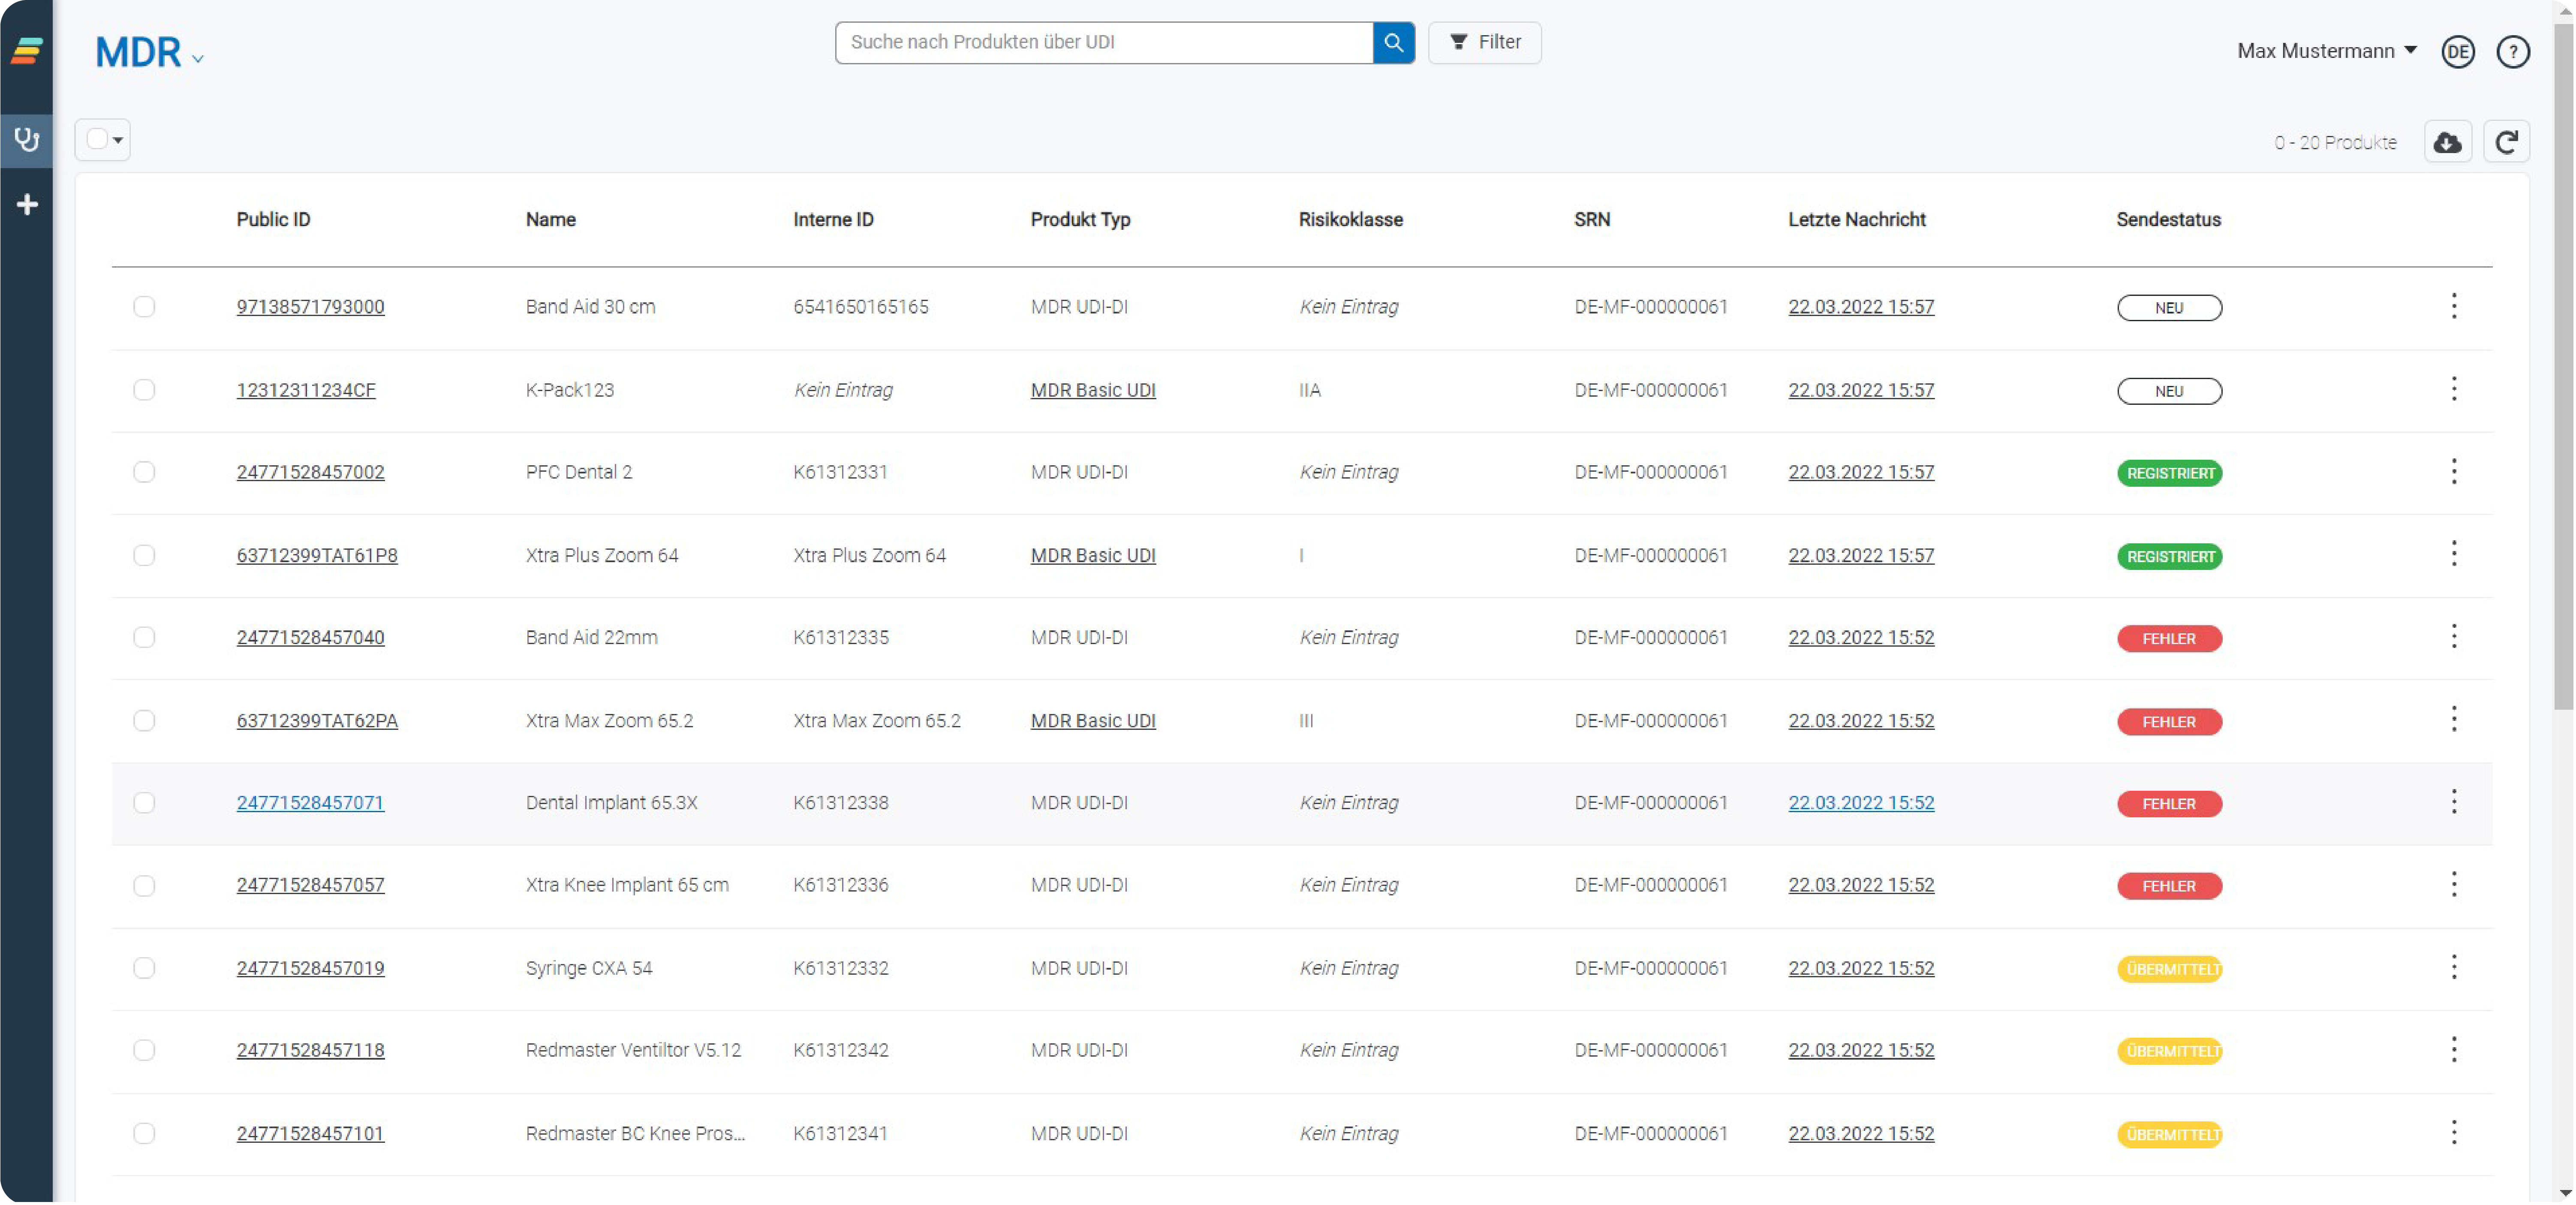Viewport: 2576px width, 1205px height.
Task: Open row menu for Xtra Max Zoom 65.2
Action: point(2453,719)
